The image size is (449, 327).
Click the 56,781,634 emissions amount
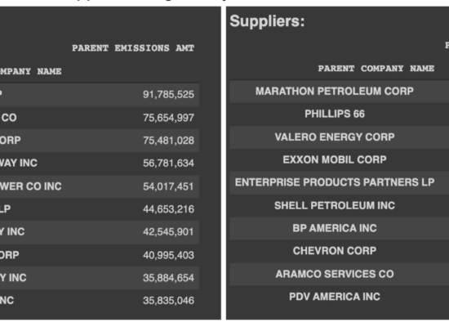168,163
